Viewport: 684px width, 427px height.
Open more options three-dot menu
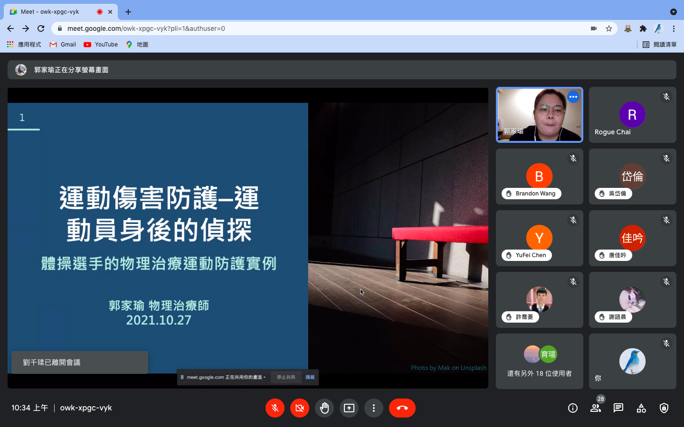pyautogui.click(x=374, y=408)
